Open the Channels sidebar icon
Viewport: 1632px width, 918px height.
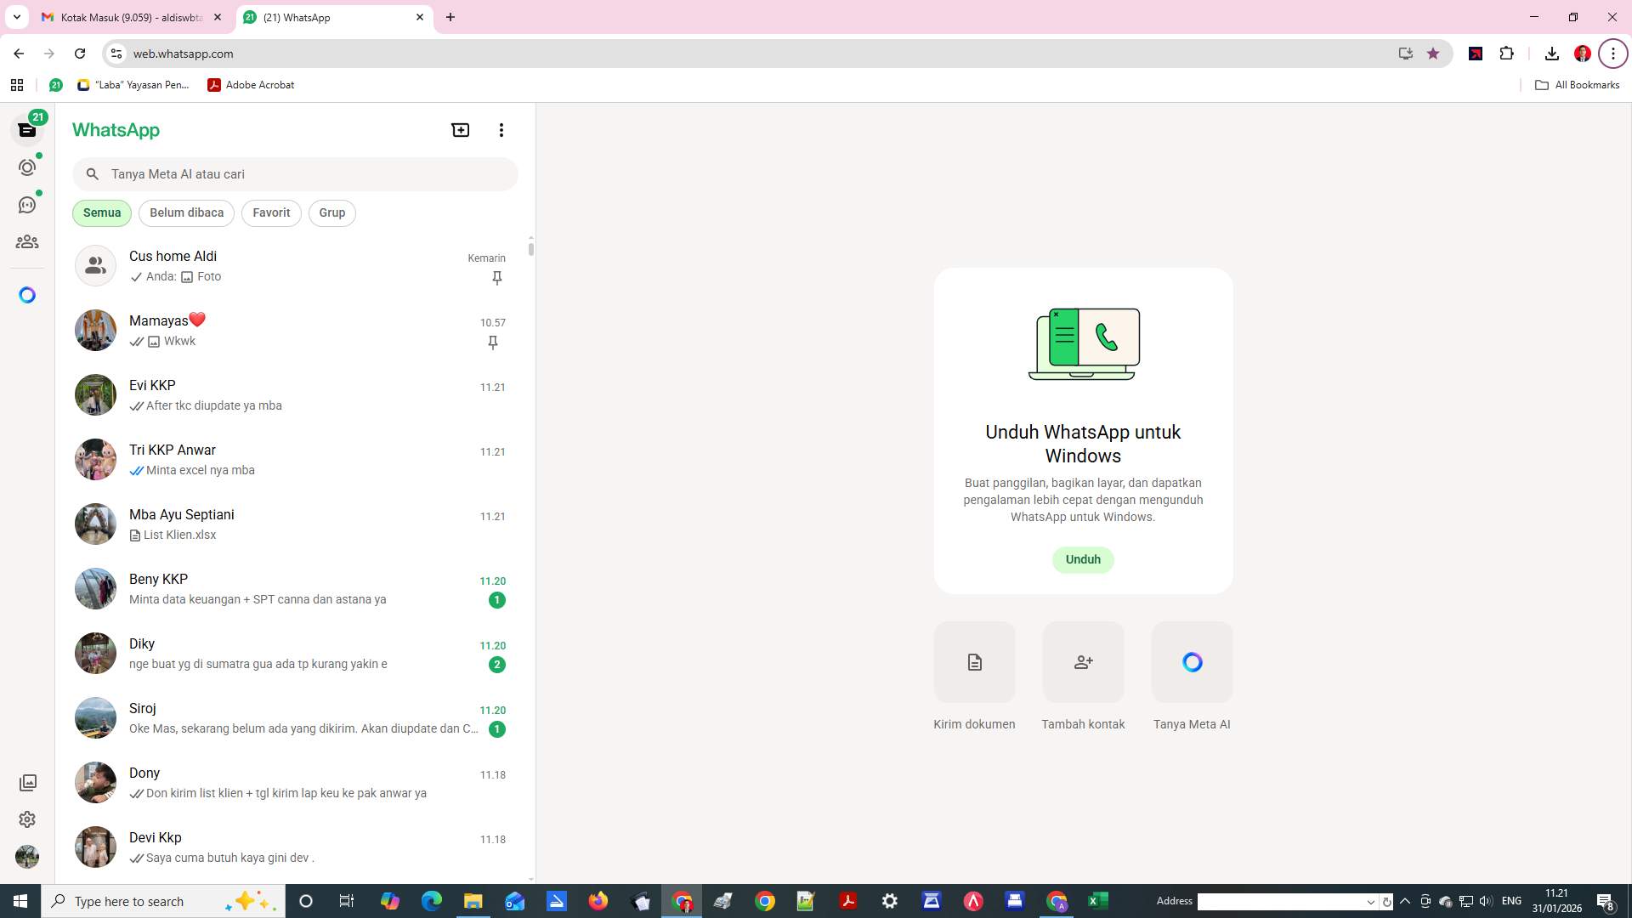(27, 205)
